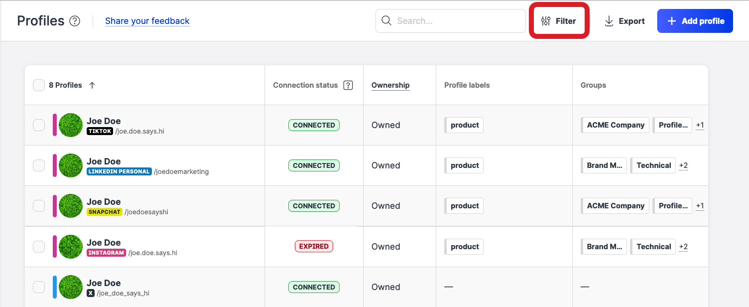
Task: Toggle the select-all profiles checkbox
Action: tap(39, 85)
